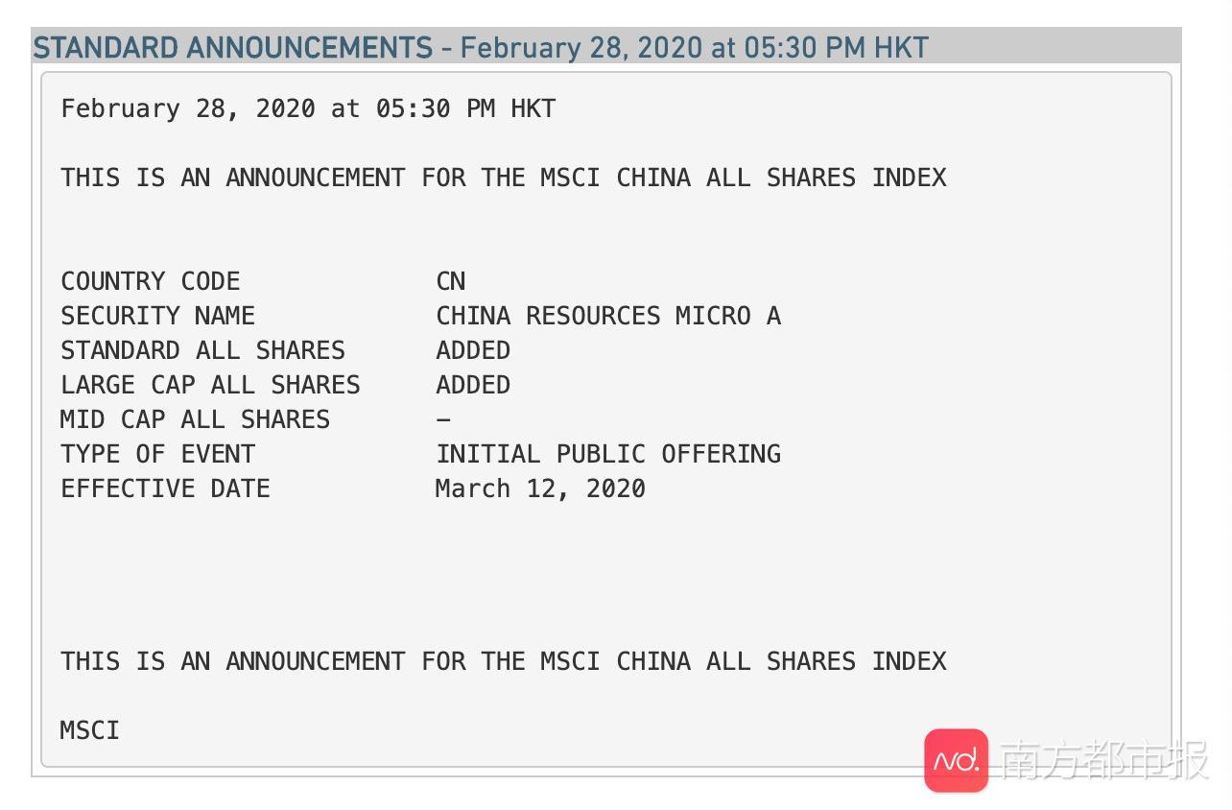Click ADDED beside STANDARD ALL SHARES

point(473,350)
